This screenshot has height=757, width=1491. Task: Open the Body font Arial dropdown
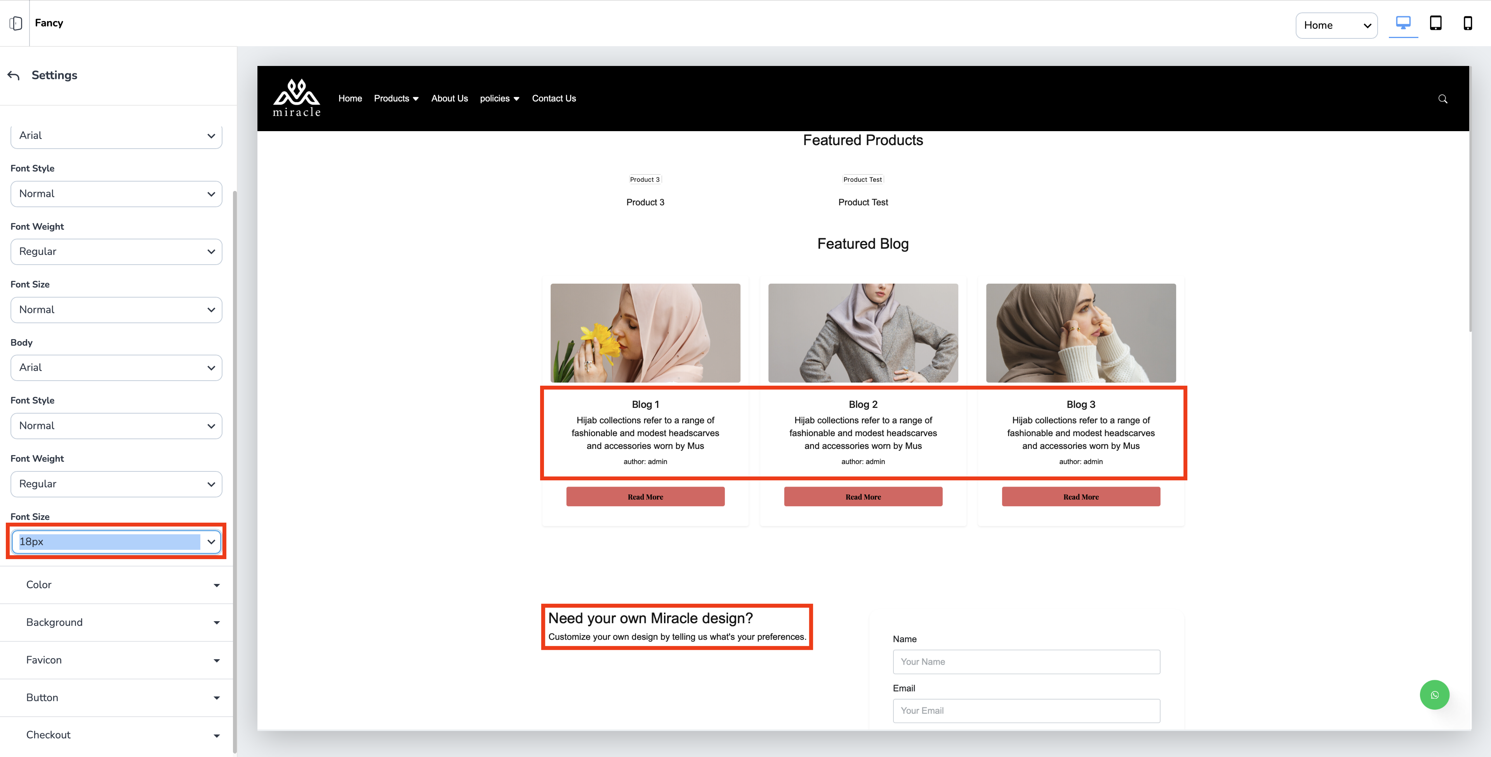pyautogui.click(x=116, y=368)
